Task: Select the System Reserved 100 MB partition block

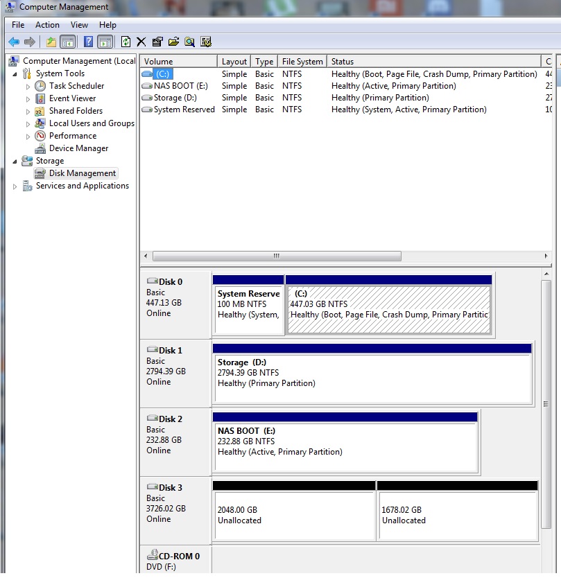Action: pos(248,304)
